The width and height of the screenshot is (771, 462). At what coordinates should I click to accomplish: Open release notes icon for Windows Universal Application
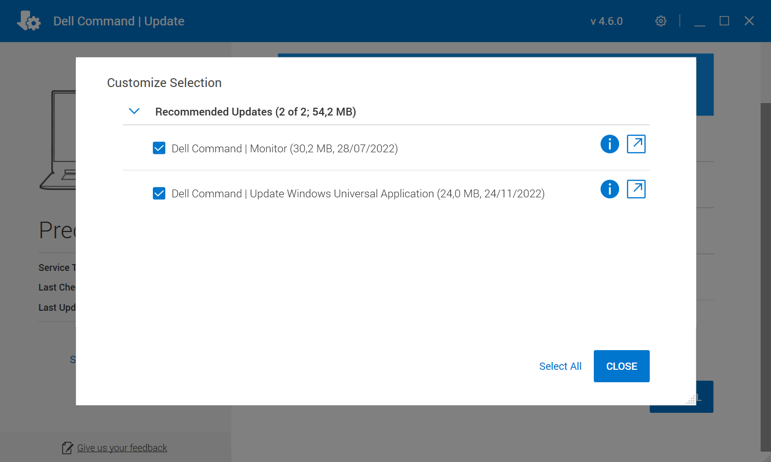coord(636,189)
